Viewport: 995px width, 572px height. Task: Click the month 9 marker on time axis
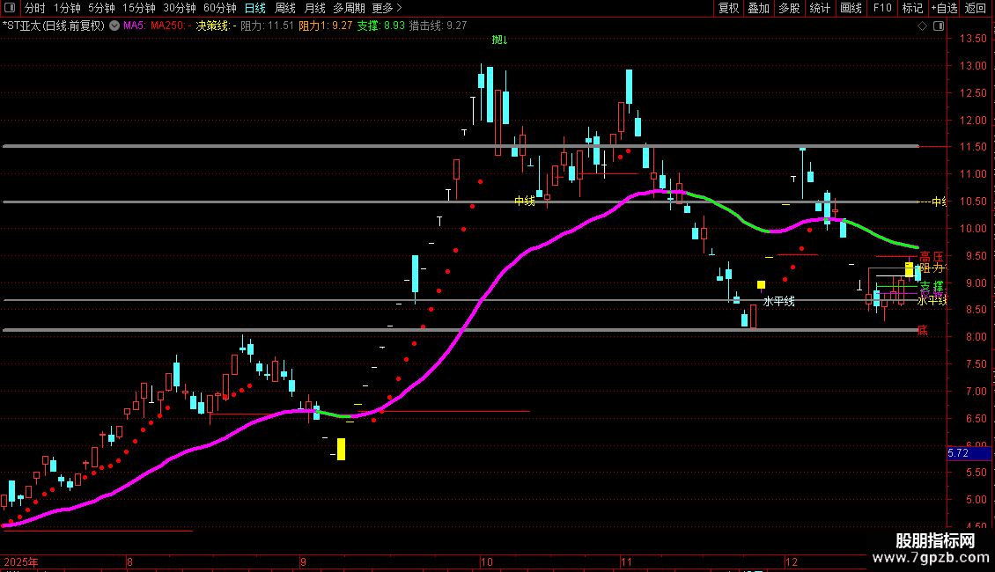coord(303,562)
